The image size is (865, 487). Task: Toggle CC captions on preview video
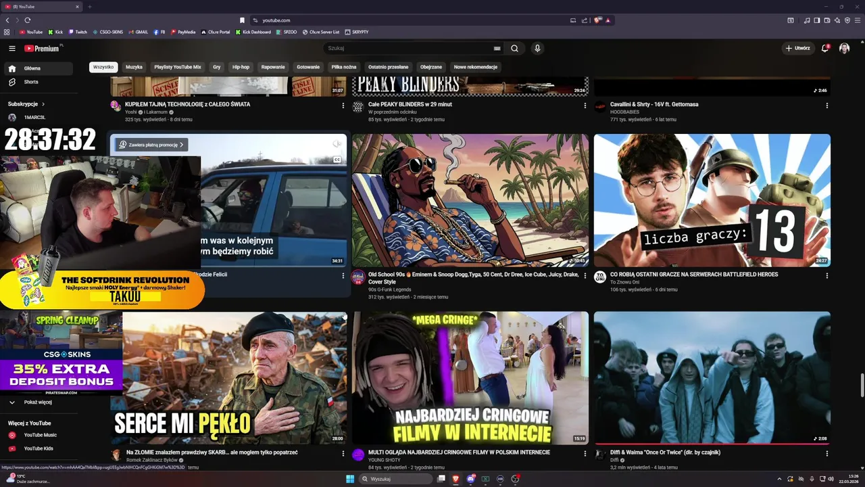pos(337,160)
